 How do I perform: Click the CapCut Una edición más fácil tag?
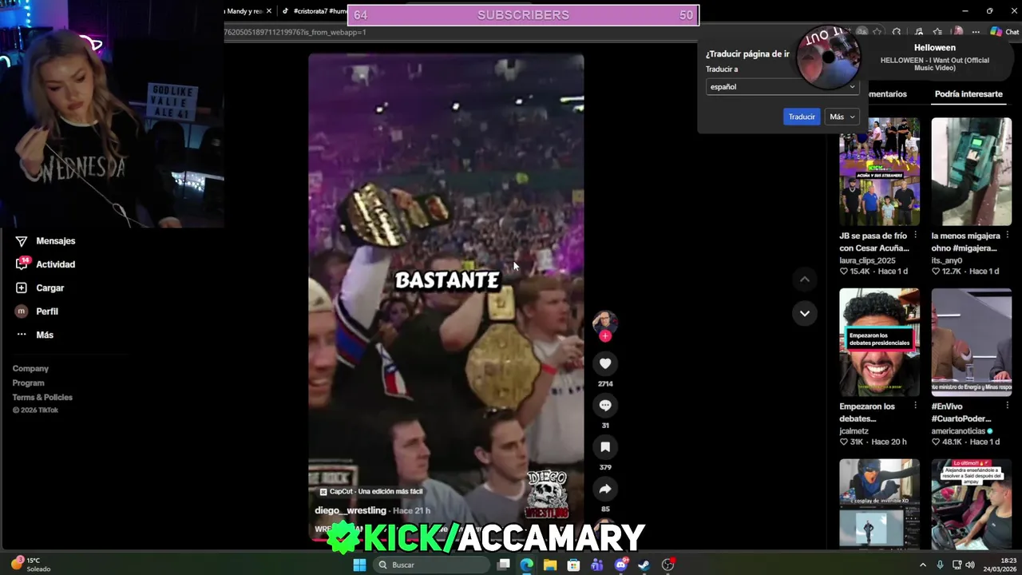point(371,492)
